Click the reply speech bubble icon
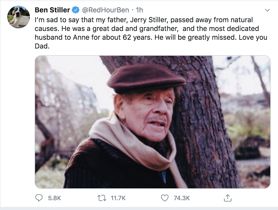The image size is (278, 210). (x=39, y=198)
